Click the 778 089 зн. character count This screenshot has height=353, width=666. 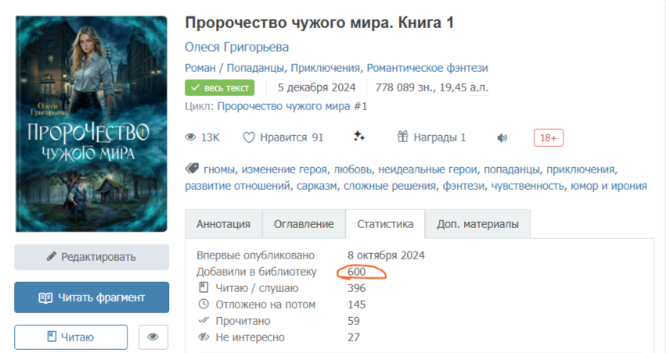(405, 87)
